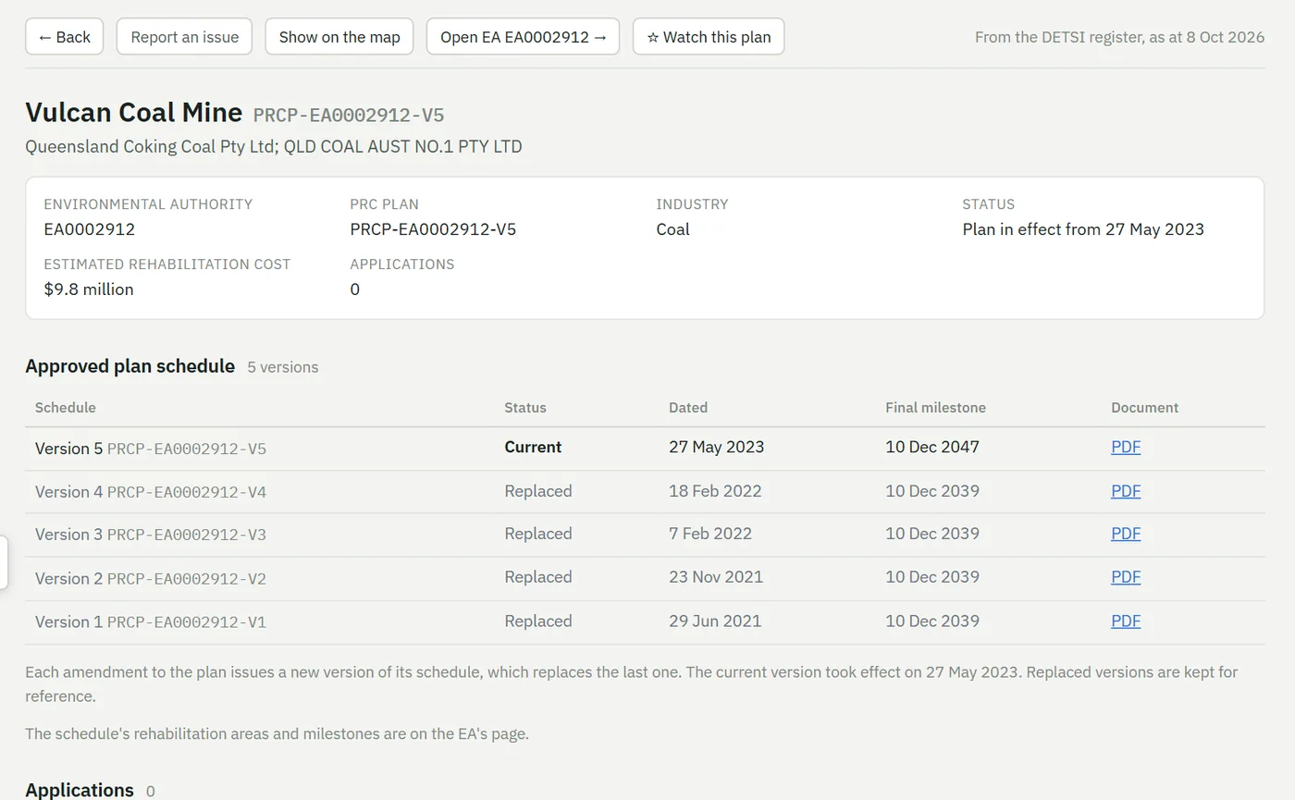
Task: Select Version 3 PRCP-EA0002912-V3 row label
Action: pos(151,535)
